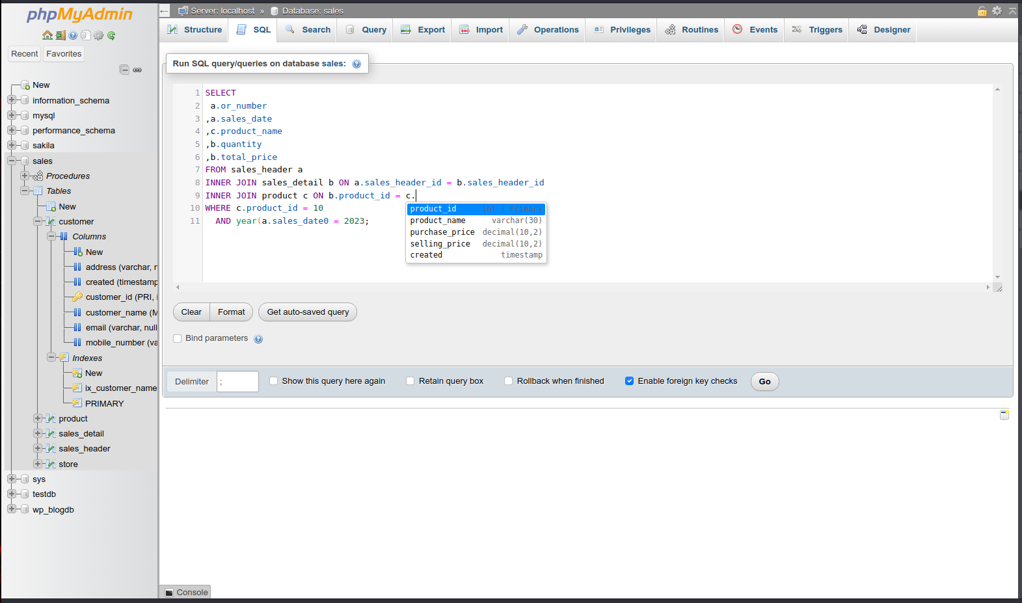Screen dimensions: 1022x603
Task: Expand the information_schema database node
Action: (11, 100)
